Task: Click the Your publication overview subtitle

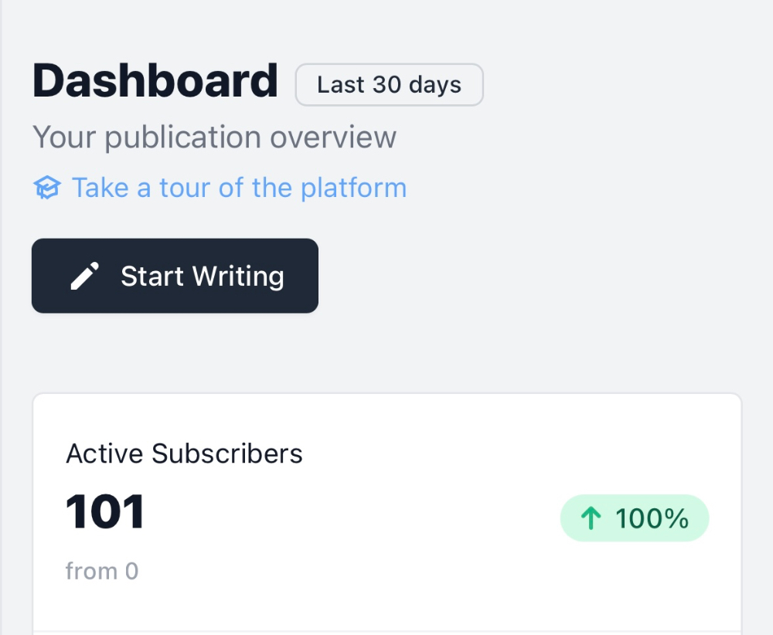Action: (214, 137)
